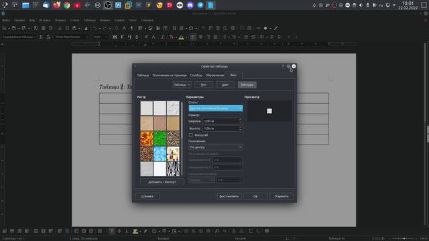Open Firefox from the top panel
This screenshot has height=241, width=429.
click(x=56, y=5)
